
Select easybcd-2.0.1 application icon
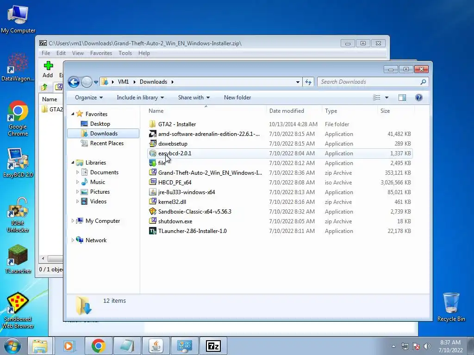tap(153, 153)
